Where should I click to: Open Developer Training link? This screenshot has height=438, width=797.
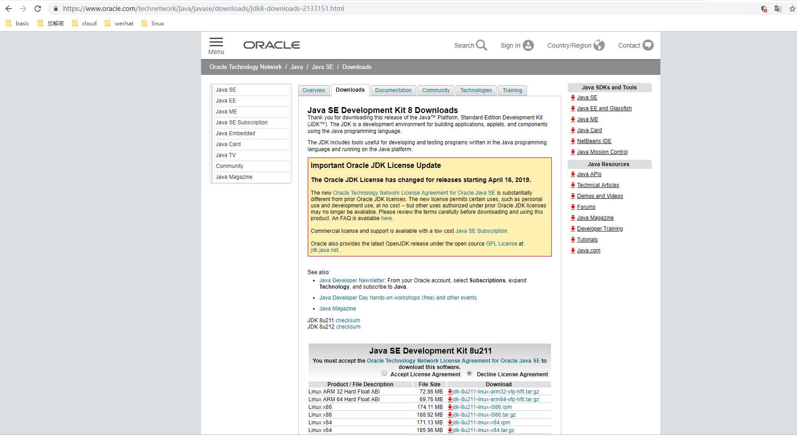pyautogui.click(x=600, y=229)
